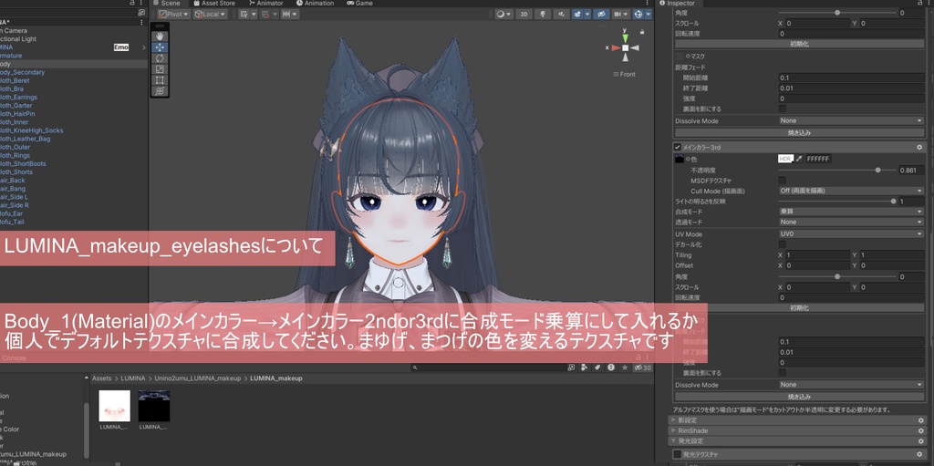Collapse the 発光設定 section

coord(674,441)
